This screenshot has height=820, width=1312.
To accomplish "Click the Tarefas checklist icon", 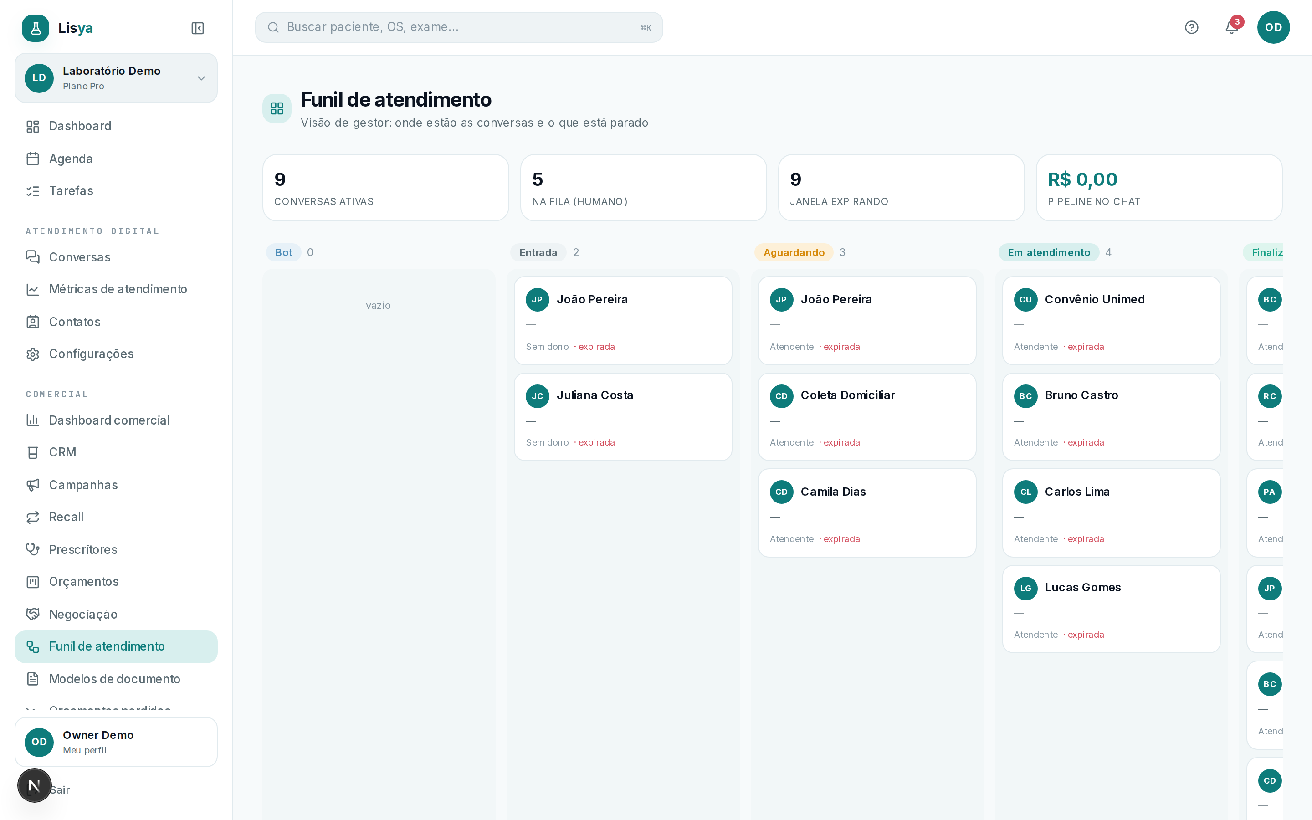I will (32, 191).
